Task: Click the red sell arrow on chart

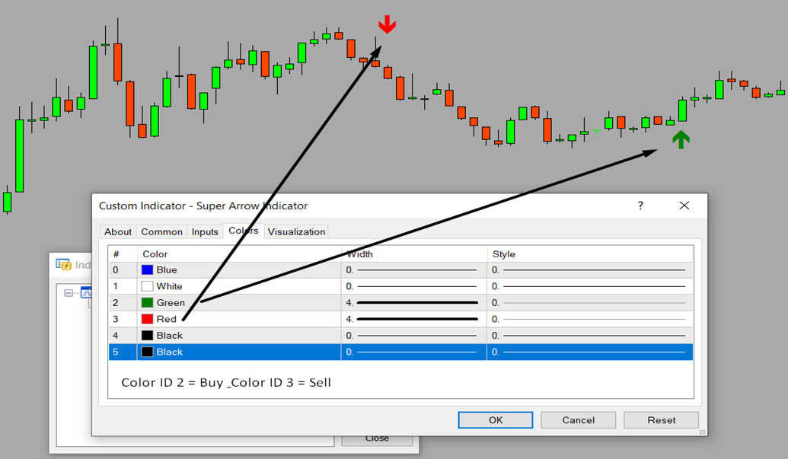Action: pyautogui.click(x=387, y=24)
